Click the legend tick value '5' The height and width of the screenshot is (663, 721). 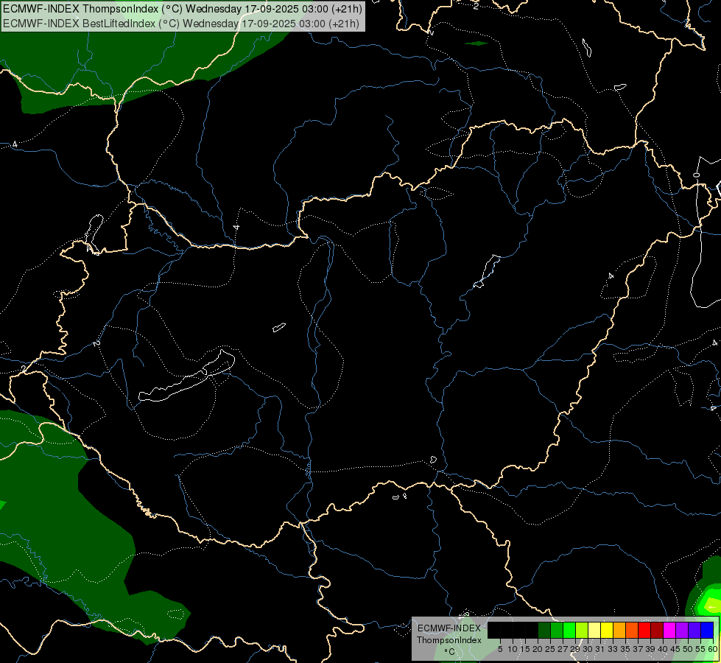pos(500,649)
